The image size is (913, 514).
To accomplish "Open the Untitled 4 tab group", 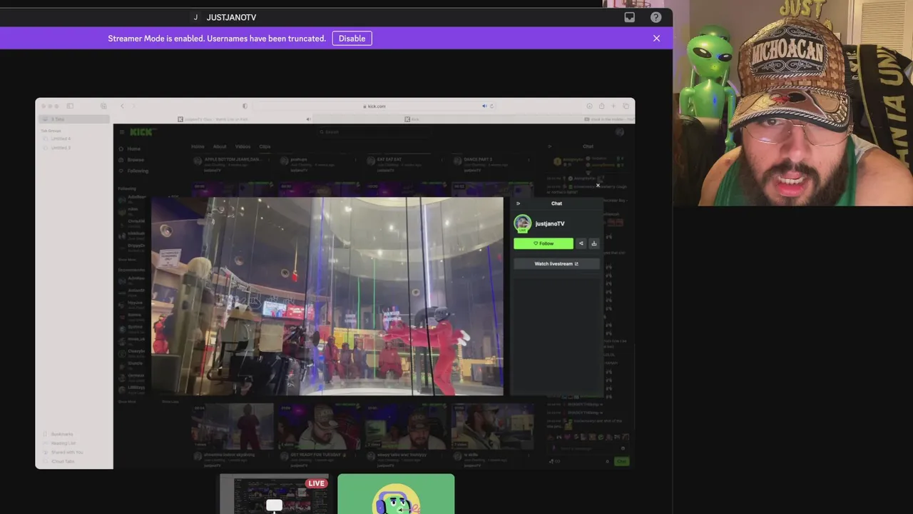I will (61, 139).
